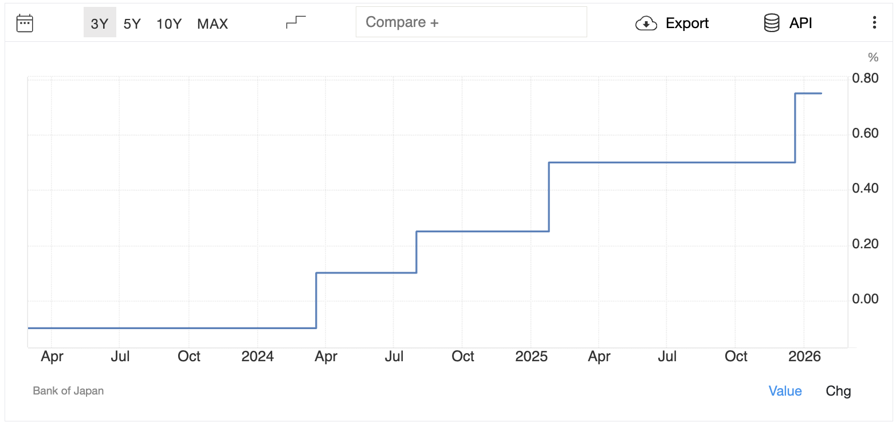Image resolution: width=896 pixels, height=422 pixels.
Task: Click the 0.75 level line near 2026
Action: [808, 93]
